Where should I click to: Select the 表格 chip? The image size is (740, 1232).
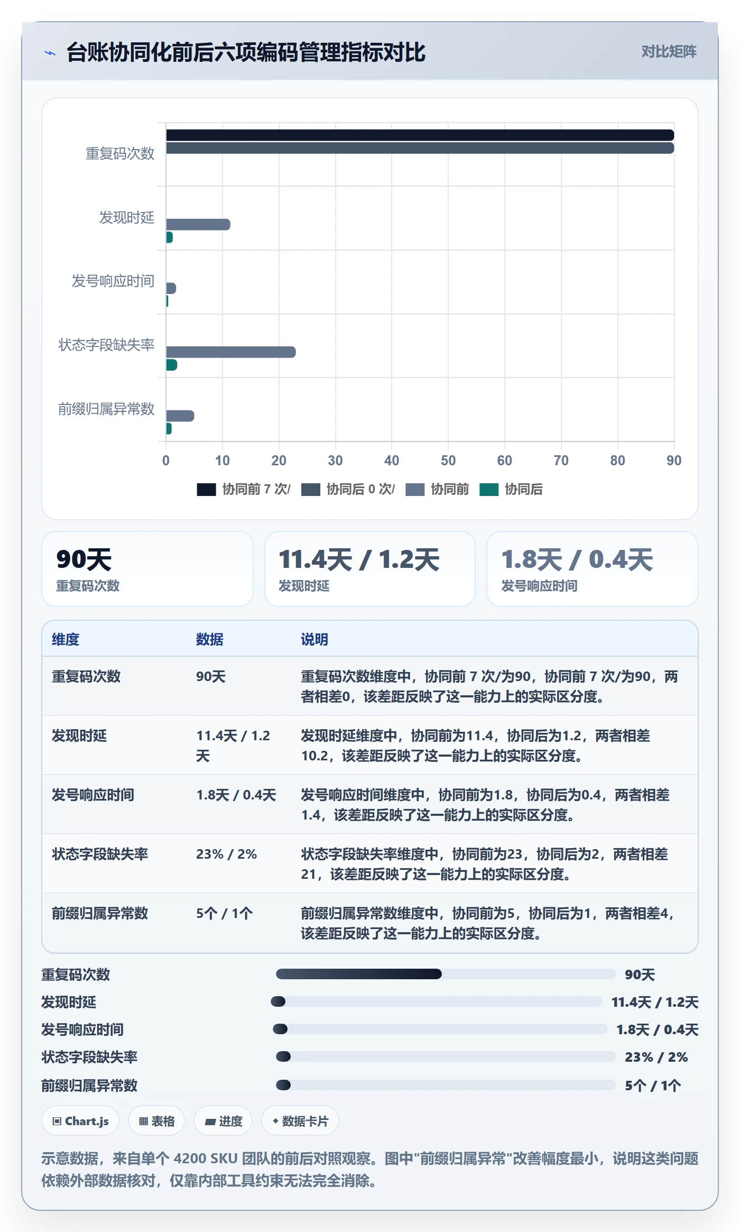(156, 1120)
